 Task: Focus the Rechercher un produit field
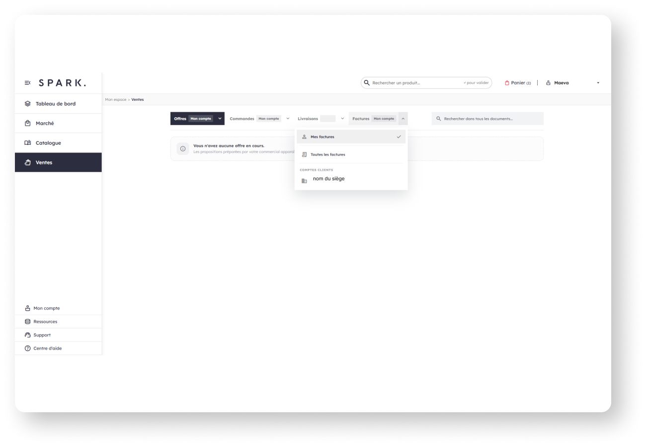pyautogui.click(x=426, y=83)
